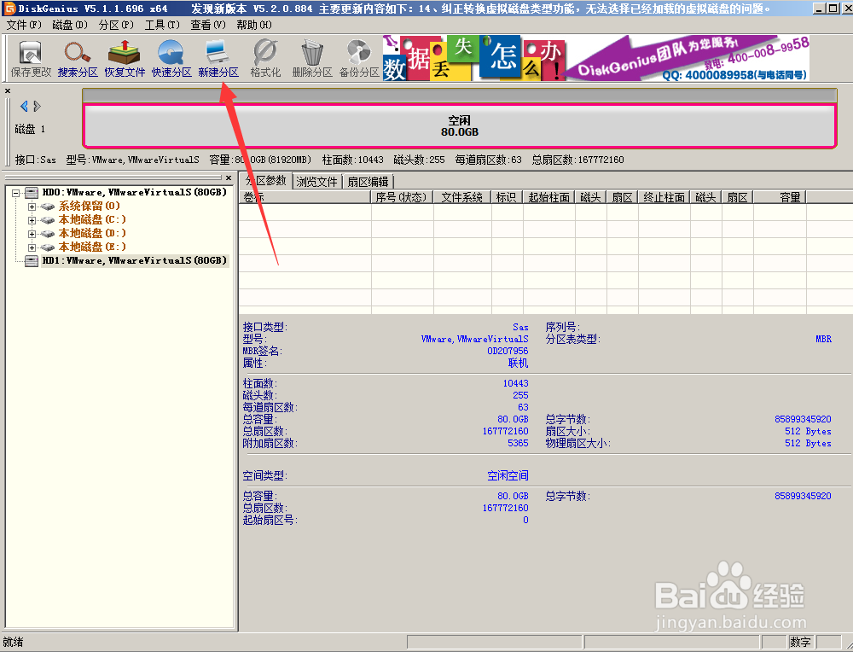Viewport: 853px width, 652px height.
Task: Click the New Partition (新建分区) icon
Action: [x=218, y=59]
